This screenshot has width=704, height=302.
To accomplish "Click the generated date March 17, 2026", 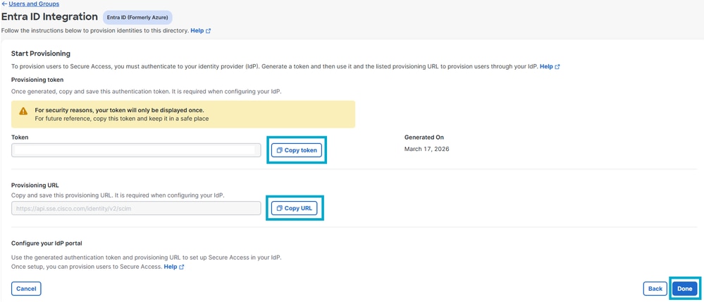I will [x=426, y=149].
